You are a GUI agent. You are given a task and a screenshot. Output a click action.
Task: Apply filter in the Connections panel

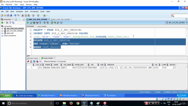[x=10, y=23]
